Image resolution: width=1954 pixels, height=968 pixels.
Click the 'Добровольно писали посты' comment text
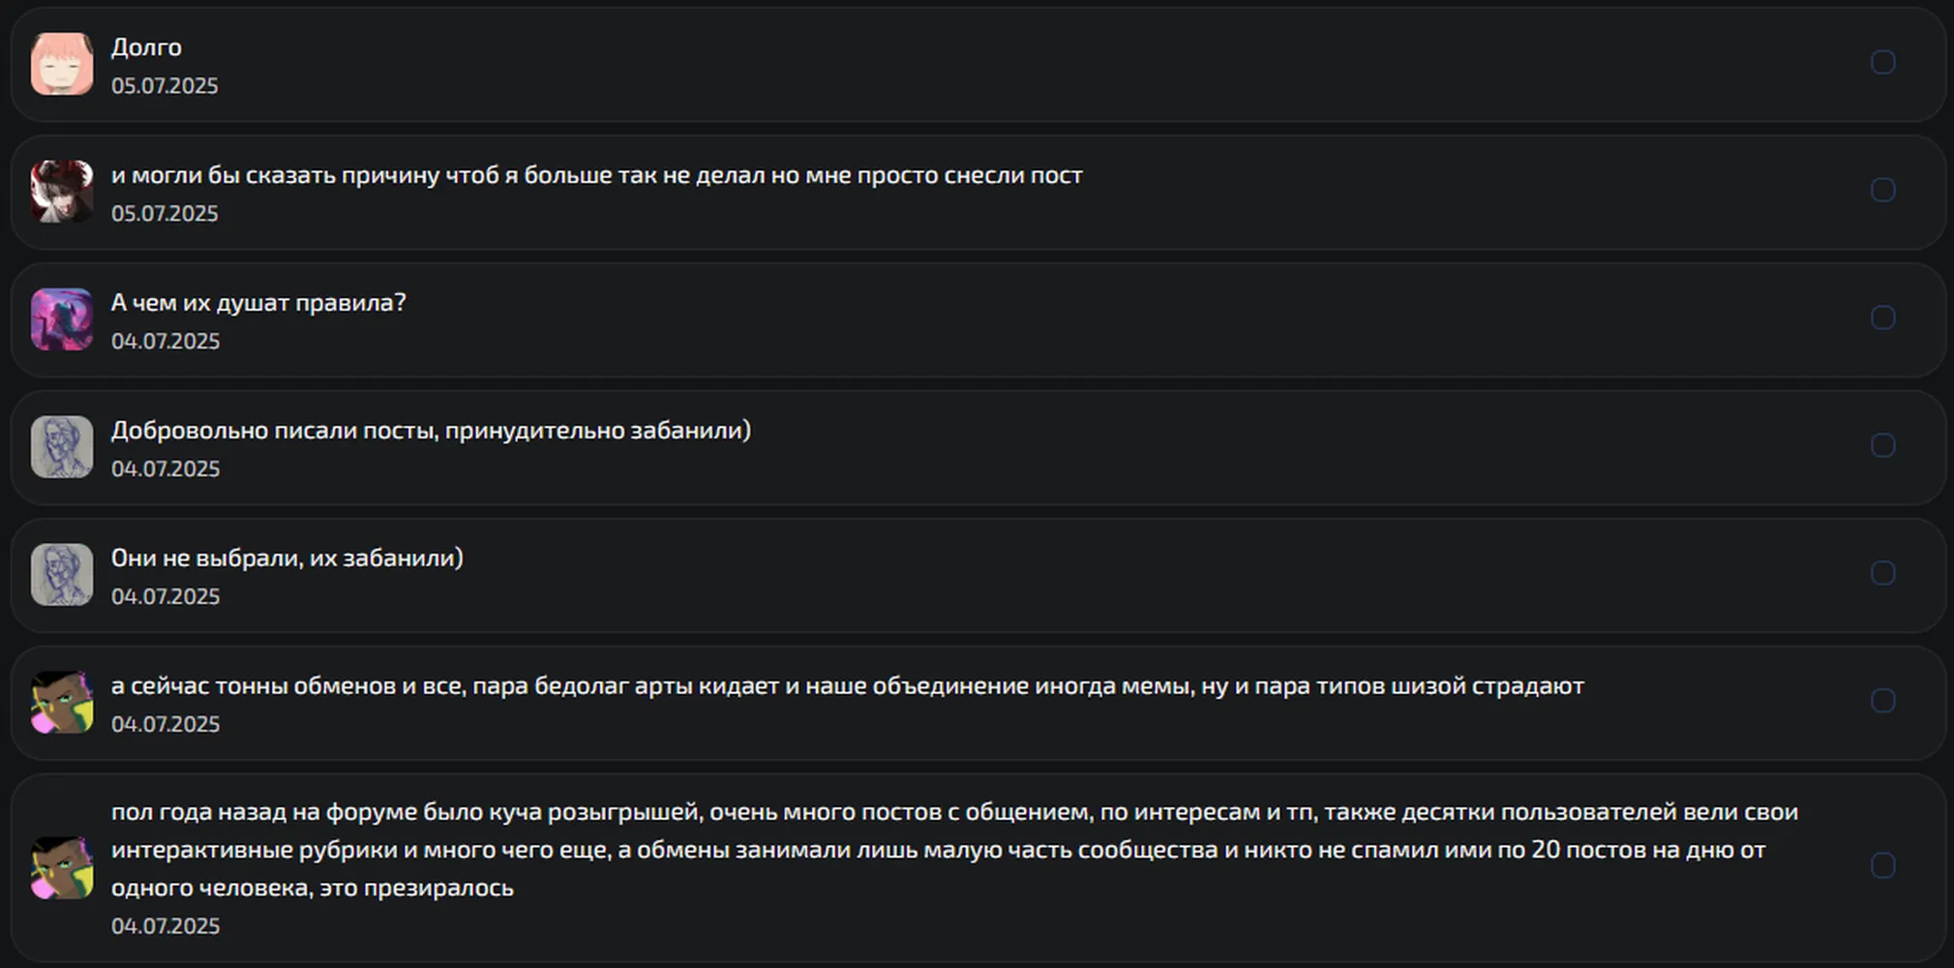(x=431, y=431)
